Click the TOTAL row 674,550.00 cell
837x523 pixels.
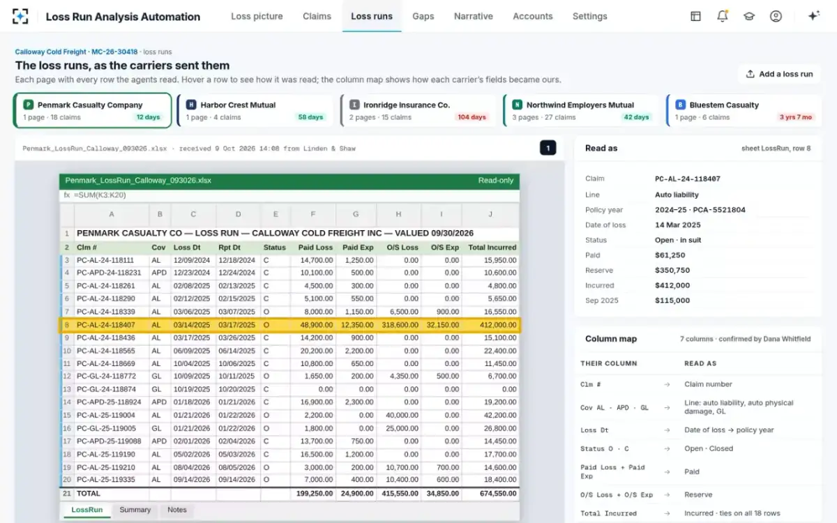491,494
